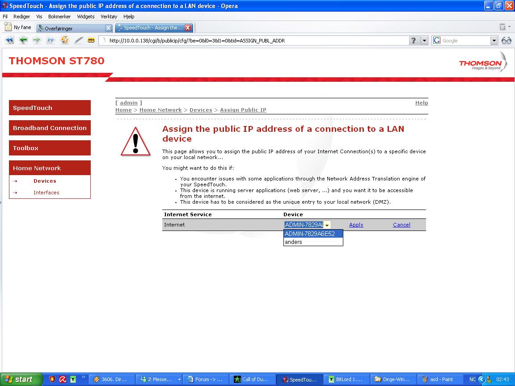Click the Assign Public IP breadcrumb
This screenshot has height=386, width=515.
[243, 110]
